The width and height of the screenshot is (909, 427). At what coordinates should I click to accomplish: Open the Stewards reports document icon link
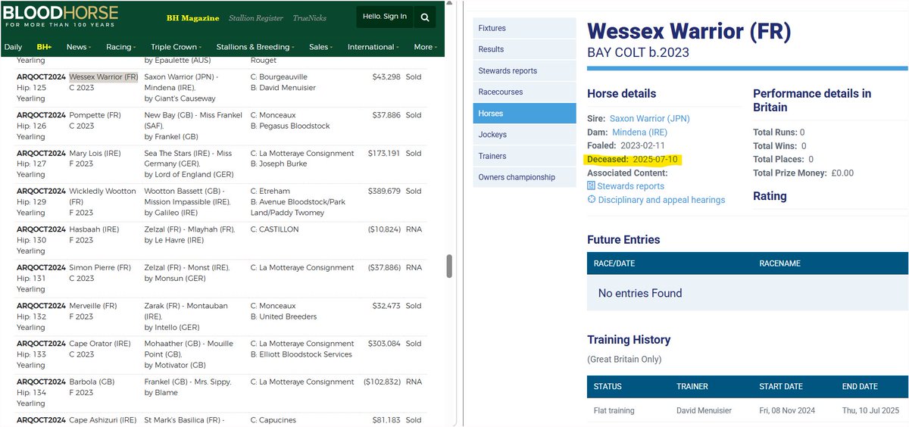(x=592, y=186)
